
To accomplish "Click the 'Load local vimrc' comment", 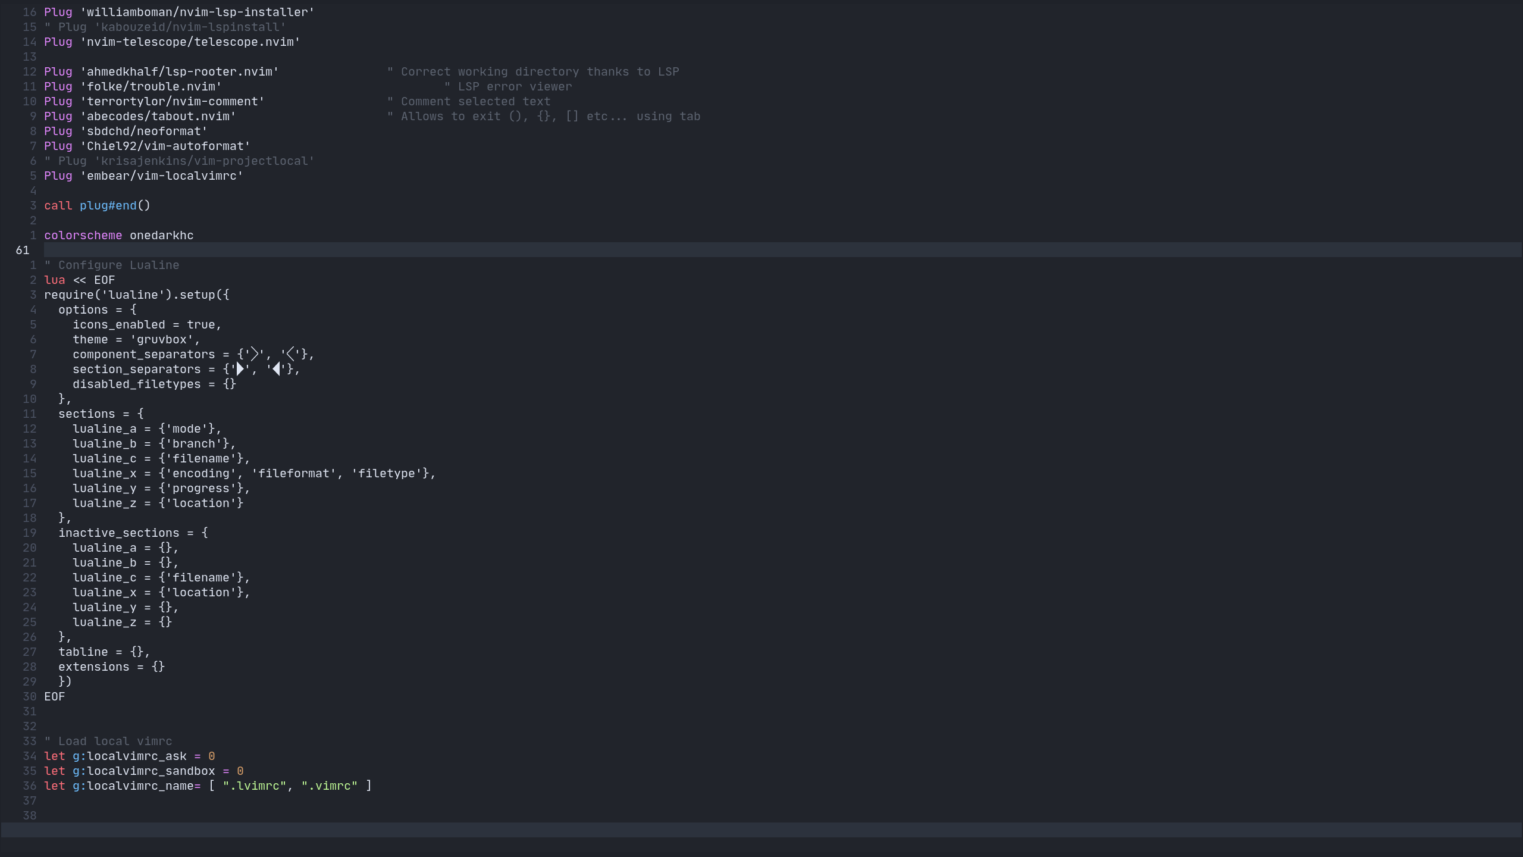I will click(108, 741).
